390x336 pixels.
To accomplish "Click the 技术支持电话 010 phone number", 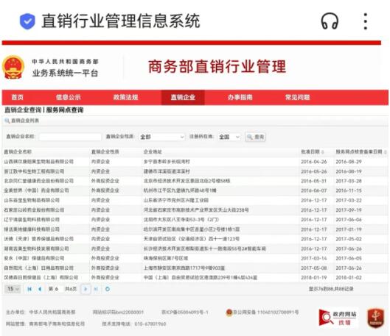I will point(150,324).
